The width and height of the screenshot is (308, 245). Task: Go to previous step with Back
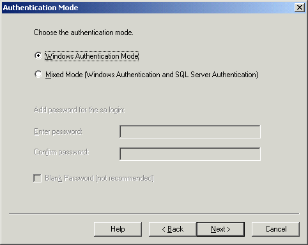coord(173,229)
